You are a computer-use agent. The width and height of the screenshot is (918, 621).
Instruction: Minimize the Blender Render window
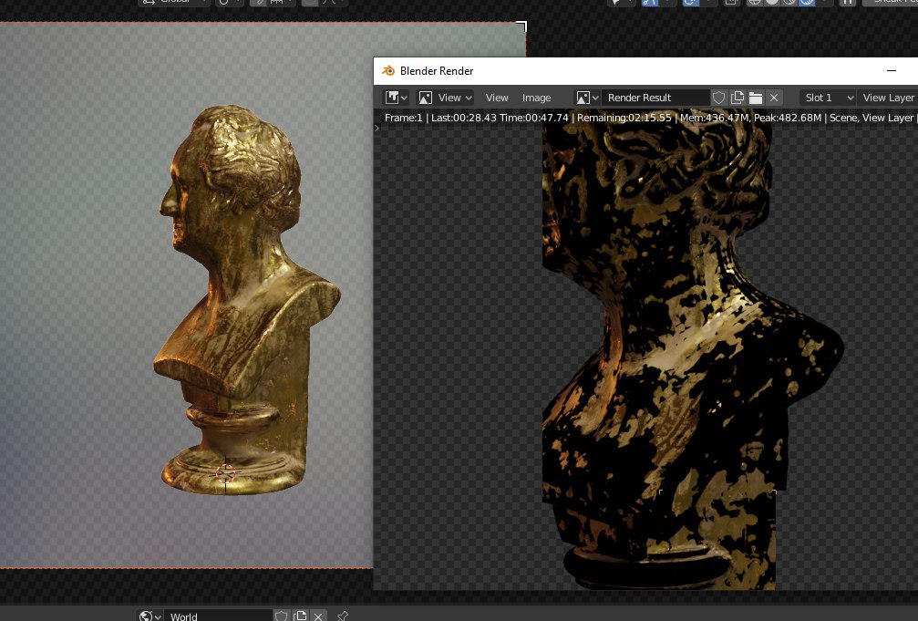click(x=891, y=70)
